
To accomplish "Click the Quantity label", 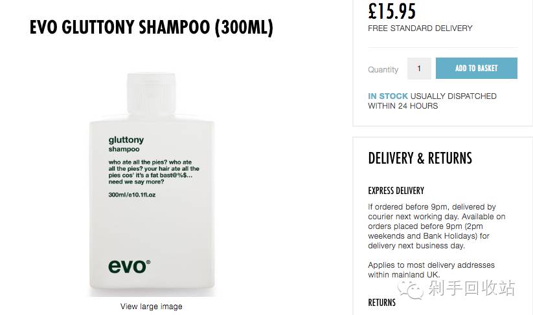I will click(383, 70).
